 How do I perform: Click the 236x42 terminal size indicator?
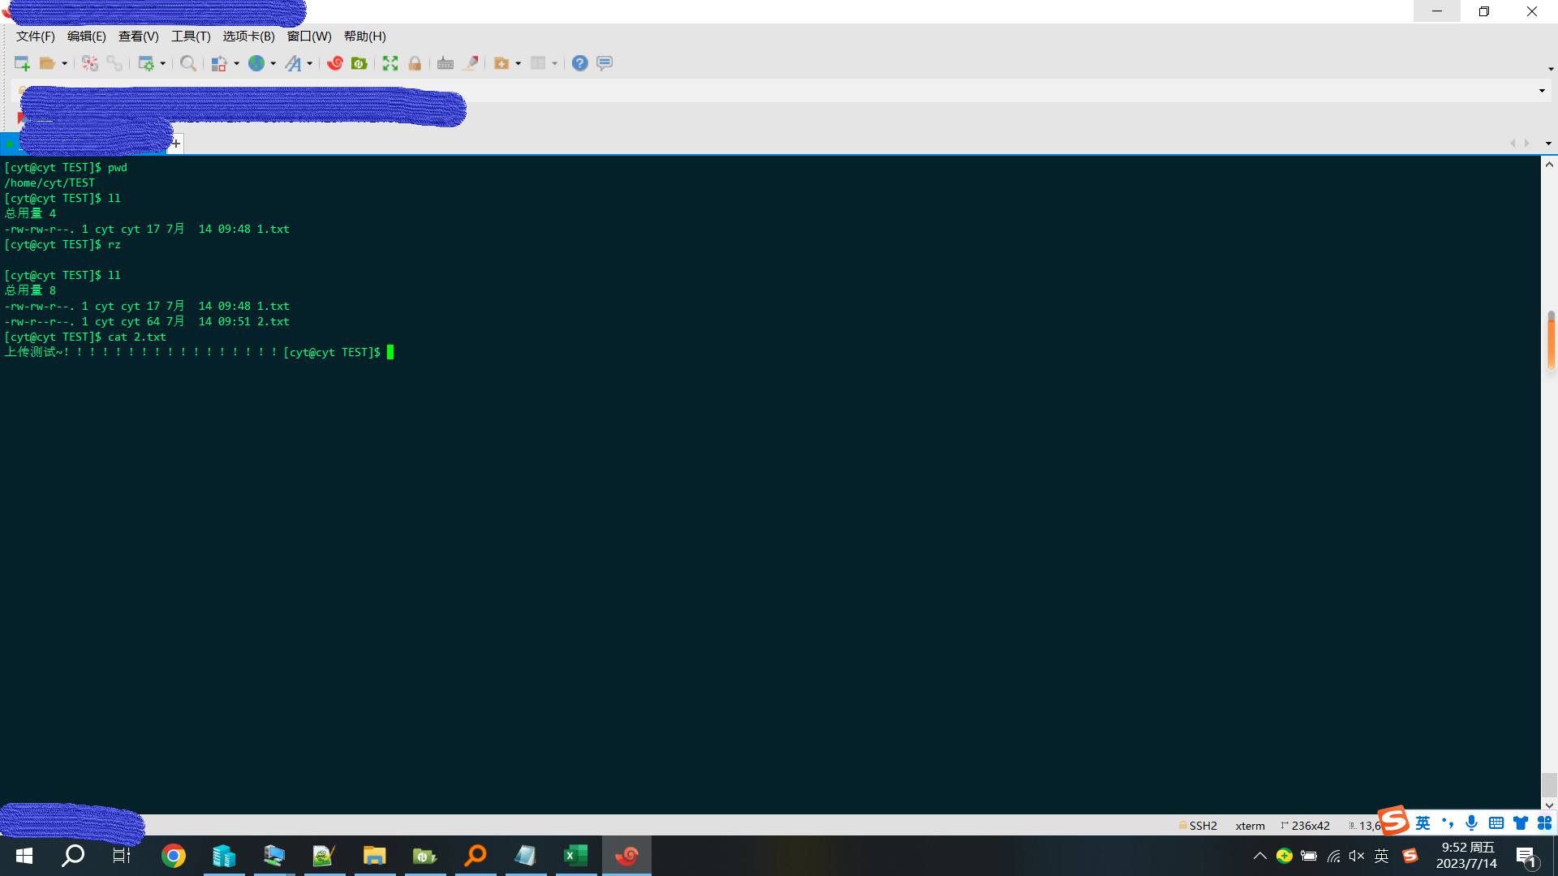click(1306, 826)
